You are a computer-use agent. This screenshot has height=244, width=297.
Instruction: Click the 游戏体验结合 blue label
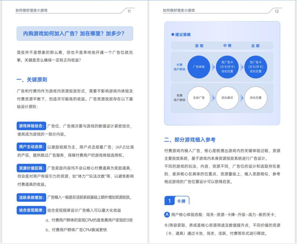tap(31, 126)
